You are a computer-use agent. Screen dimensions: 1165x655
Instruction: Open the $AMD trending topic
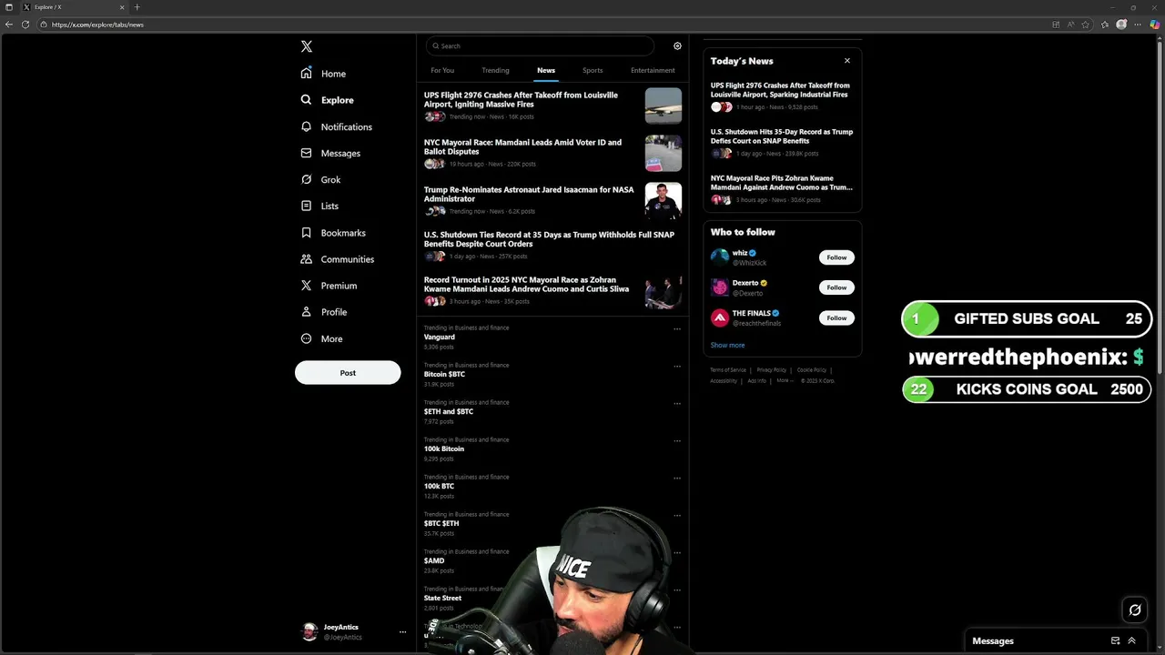coord(434,561)
